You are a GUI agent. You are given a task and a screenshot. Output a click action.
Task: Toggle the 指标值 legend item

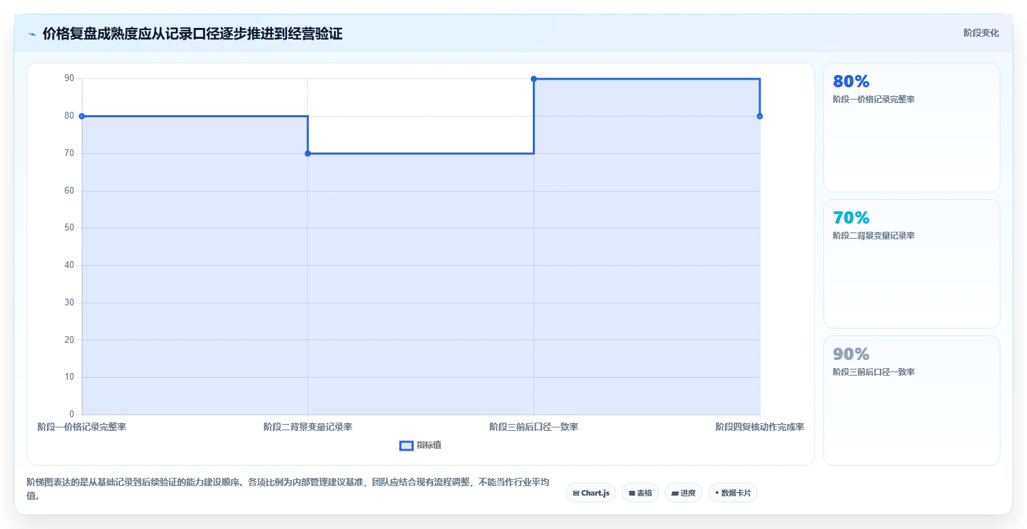(420, 445)
